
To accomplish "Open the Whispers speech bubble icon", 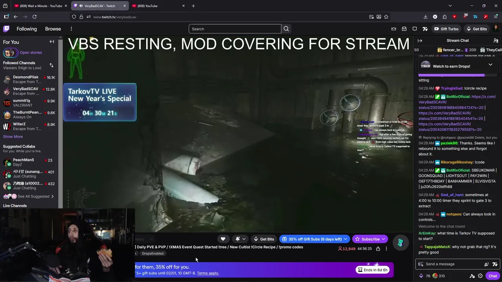I will click(415, 29).
